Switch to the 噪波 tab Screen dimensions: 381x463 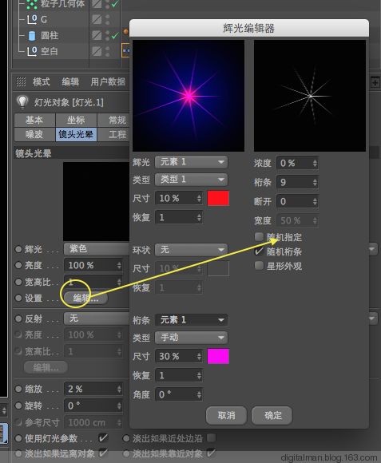34,134
